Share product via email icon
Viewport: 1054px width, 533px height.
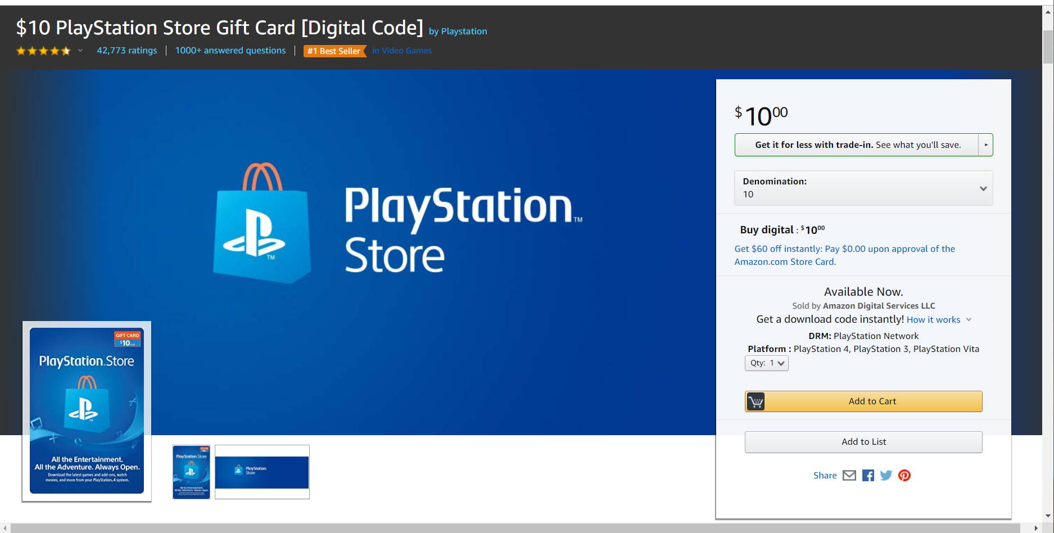pyautogui.click(x=849, y=476)
